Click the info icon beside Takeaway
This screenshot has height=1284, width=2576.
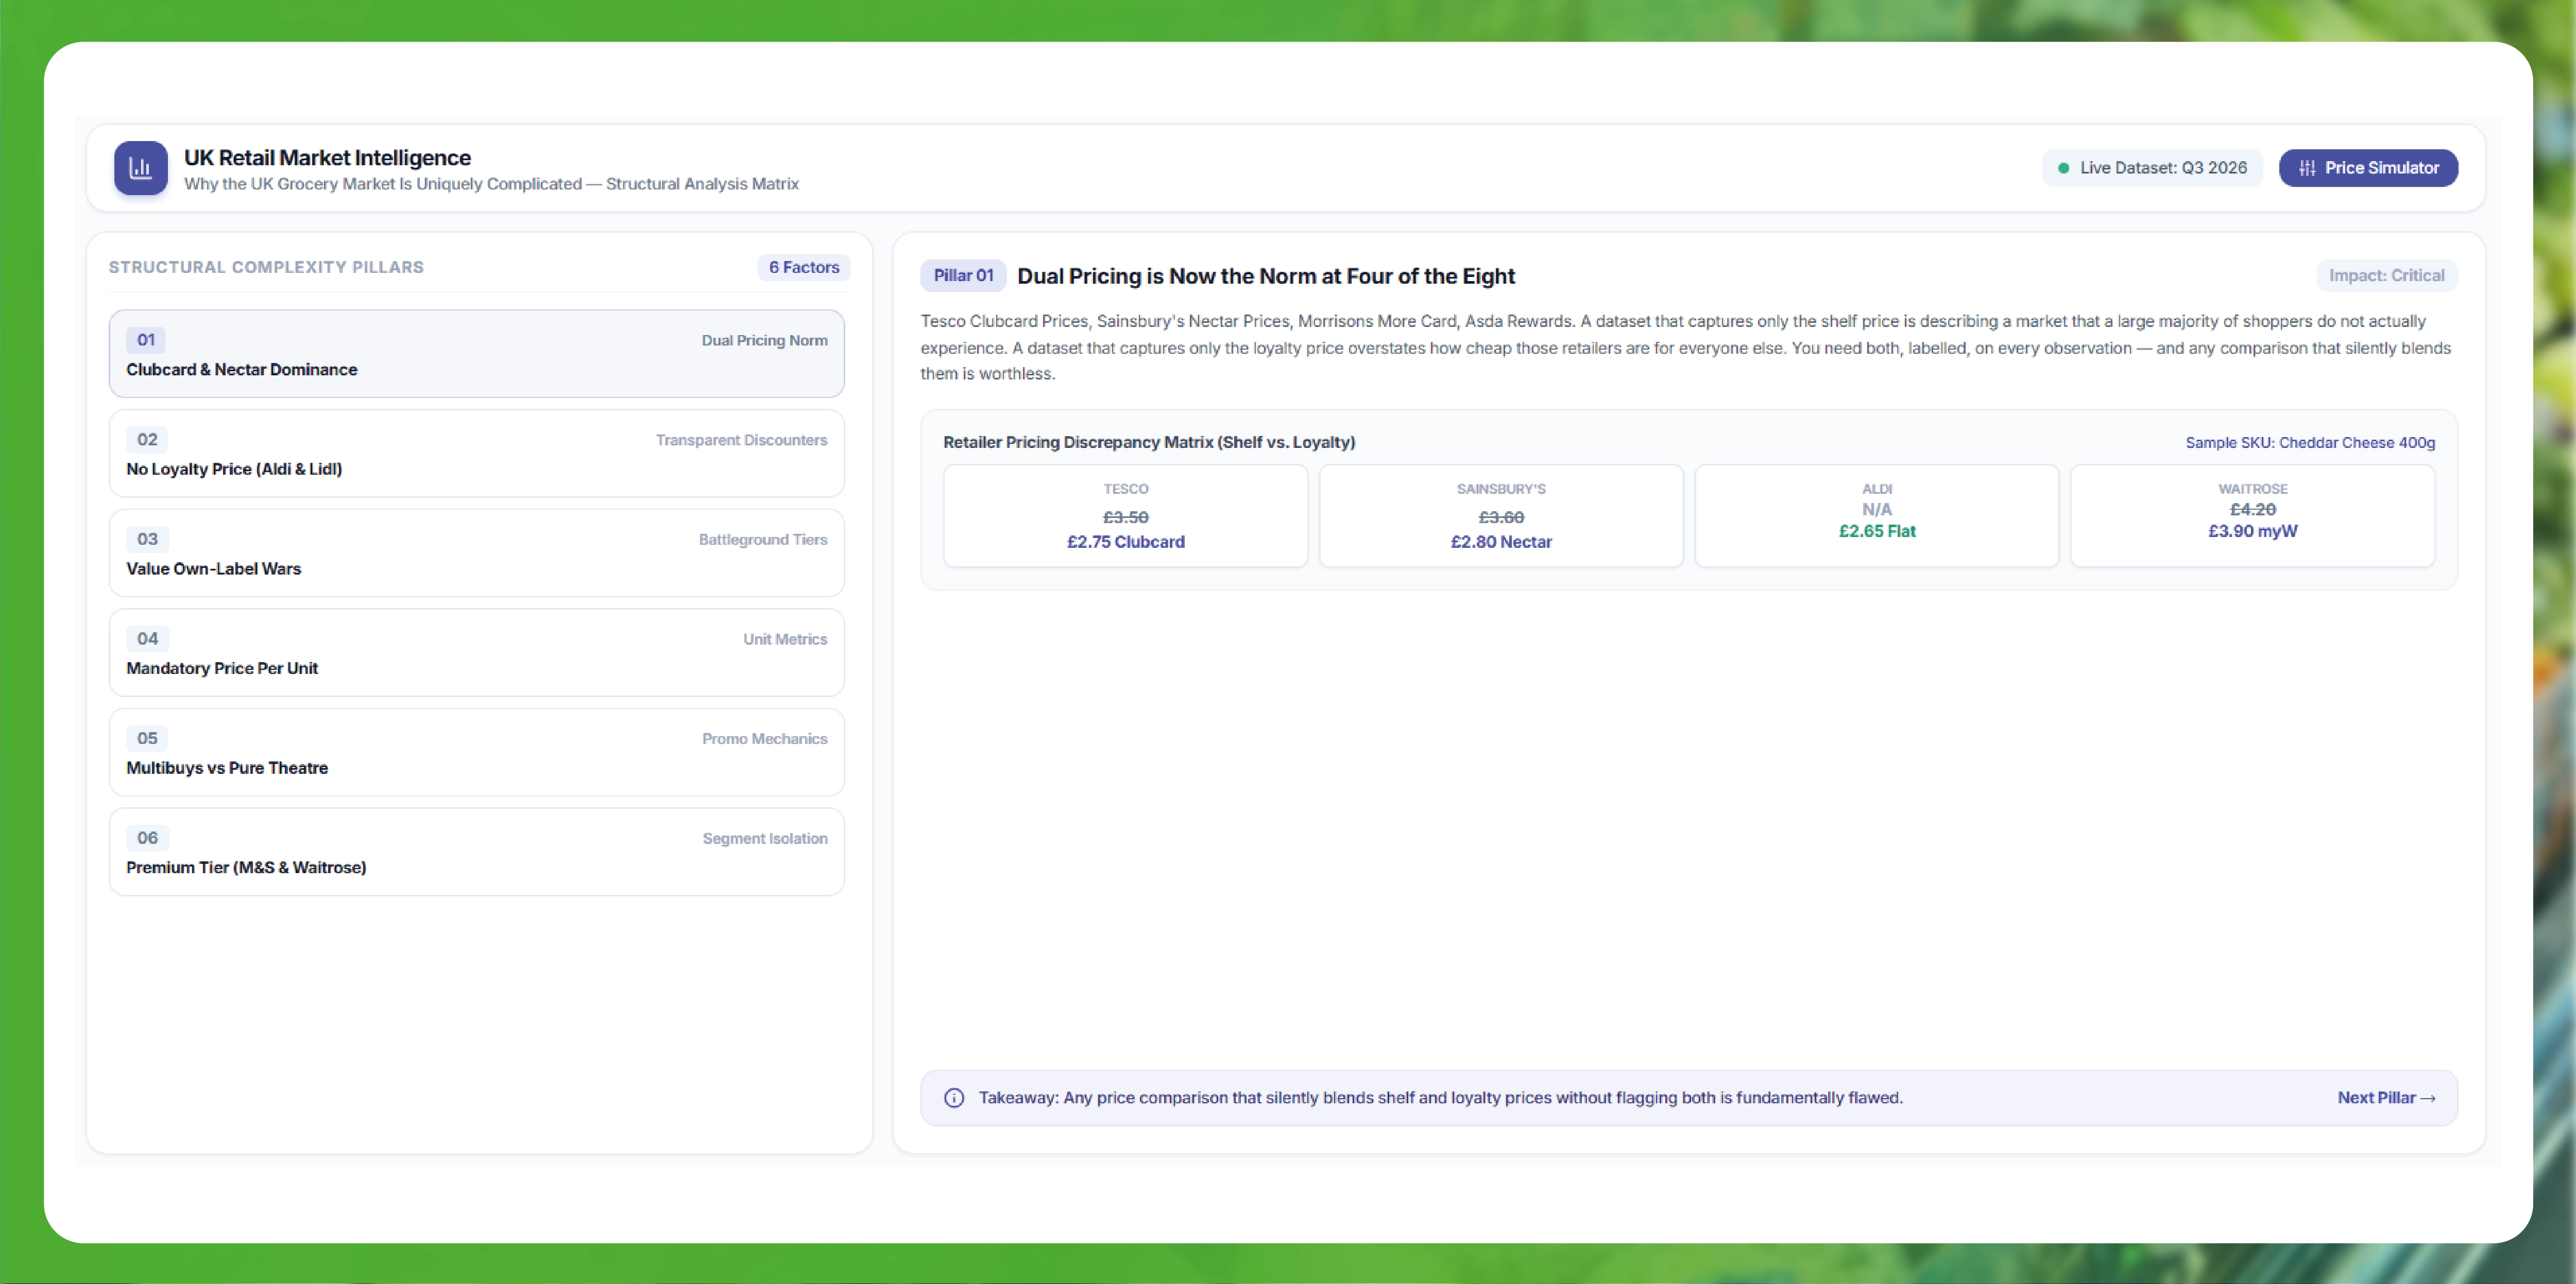tap(954, 1098)
